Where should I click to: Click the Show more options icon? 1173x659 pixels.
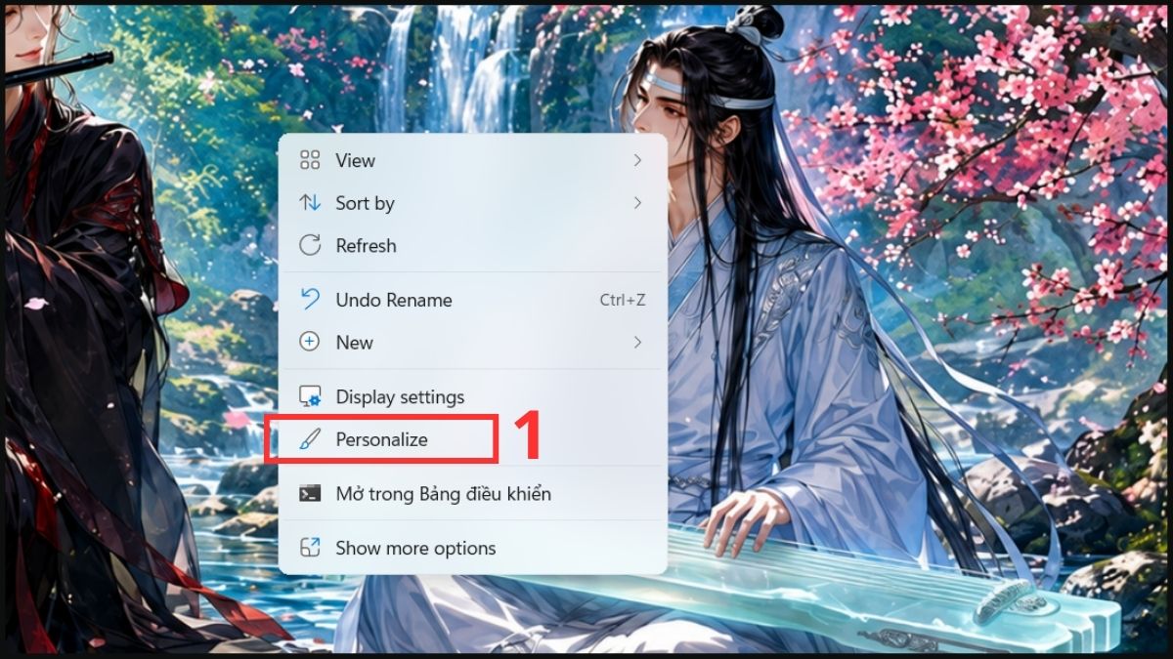tap(310, 548)
